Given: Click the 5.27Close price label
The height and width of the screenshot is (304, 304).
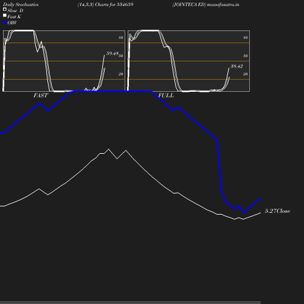Looking at the screenshot, I should tap(277, 211).
